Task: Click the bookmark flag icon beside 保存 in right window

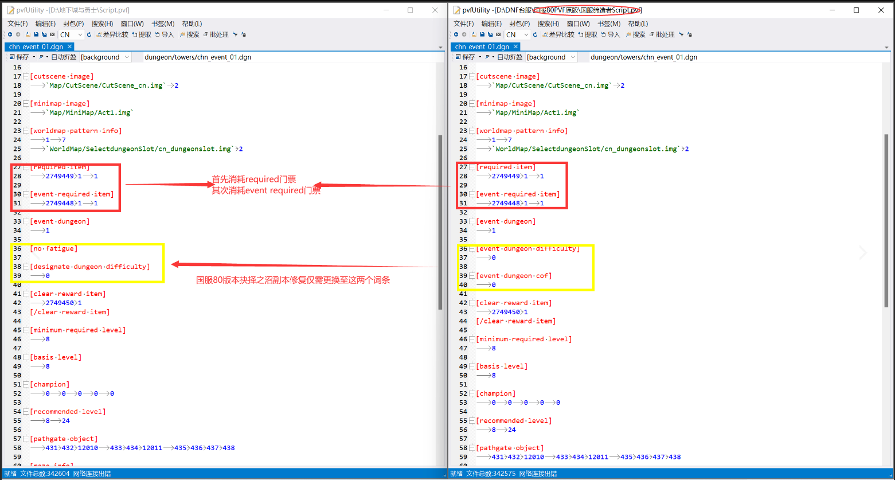Action: [x=487, y=57]
